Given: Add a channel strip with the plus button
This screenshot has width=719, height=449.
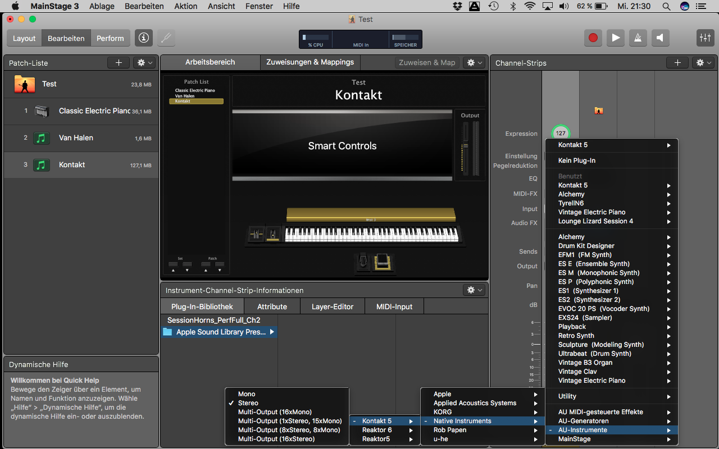Looking at the screenshot, I should (x=677, y=63).
